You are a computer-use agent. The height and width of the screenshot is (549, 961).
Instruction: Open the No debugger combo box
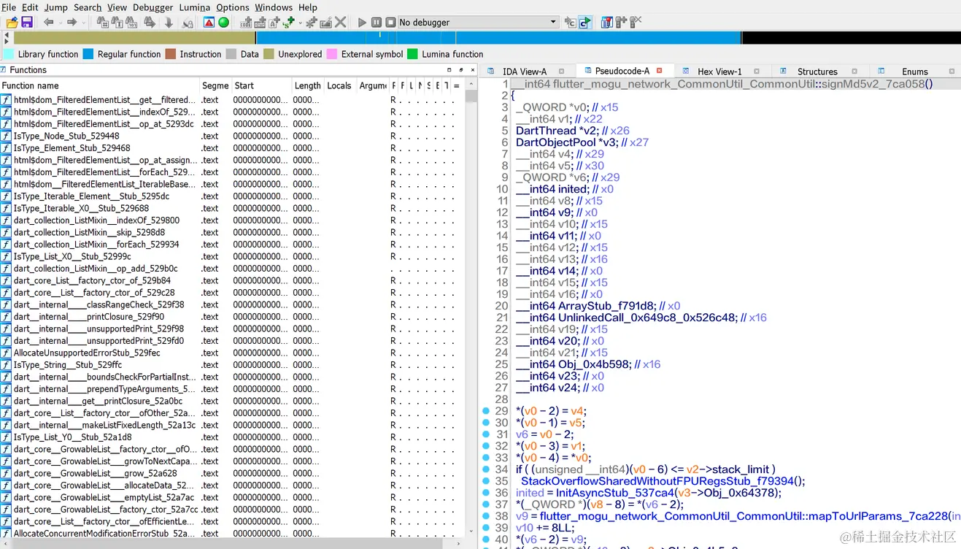(x=478, y=22)
